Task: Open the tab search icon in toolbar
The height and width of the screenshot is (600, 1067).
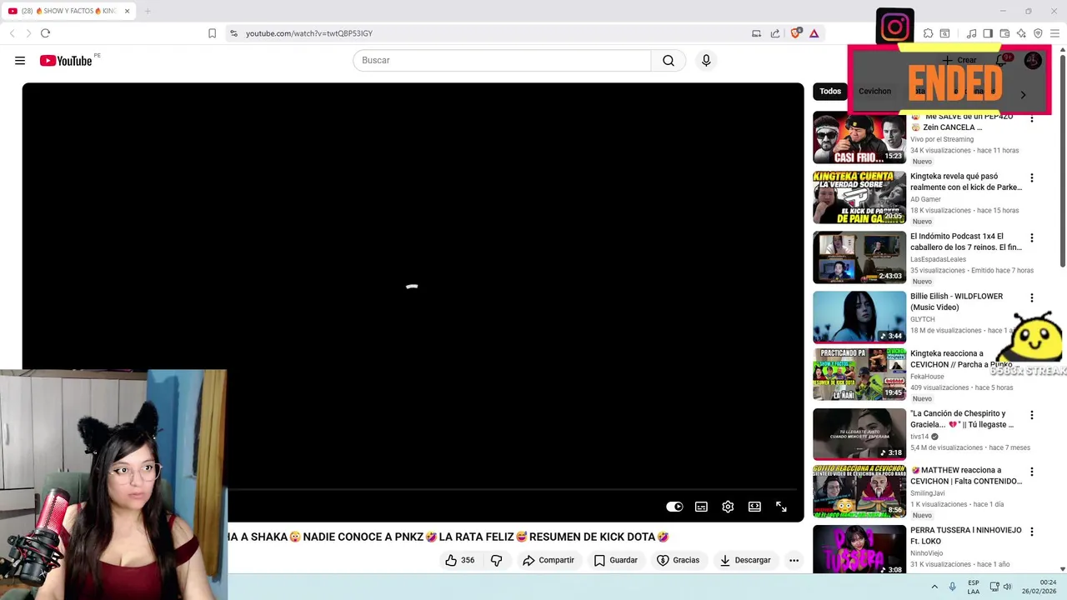Action: (x=944, y=33)
